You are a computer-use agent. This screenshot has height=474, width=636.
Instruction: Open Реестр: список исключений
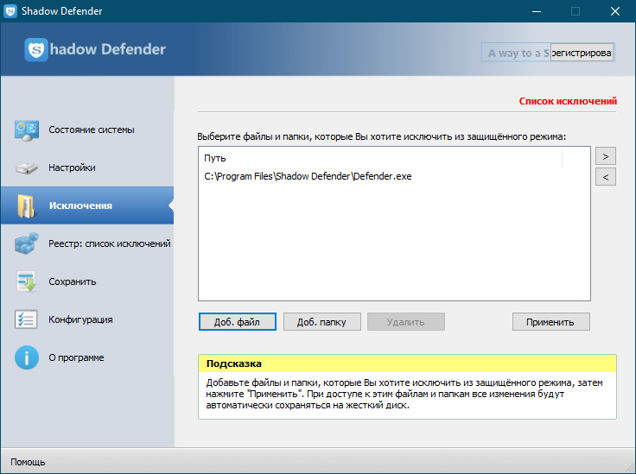click(87, 243)
